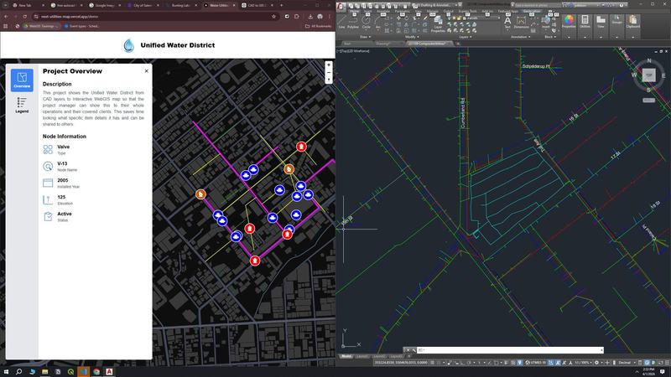Click UTM83-10 geographic coordinate system button
This screenshot has width=671, height=377.
tap(536, 363)
